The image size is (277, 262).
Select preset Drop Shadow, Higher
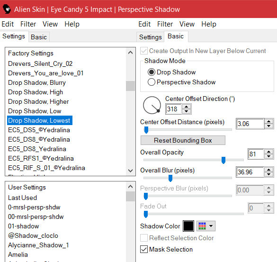coord(38,102)
